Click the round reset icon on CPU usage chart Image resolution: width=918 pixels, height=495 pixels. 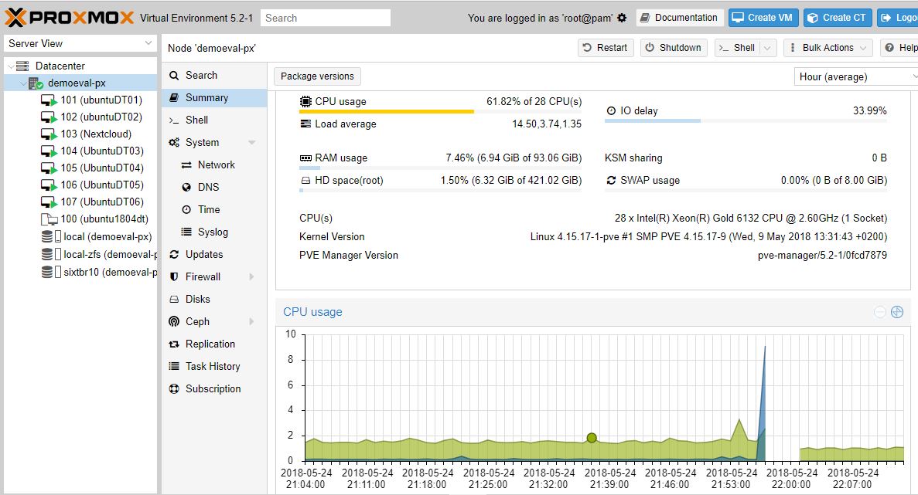[x=897, y=312]
